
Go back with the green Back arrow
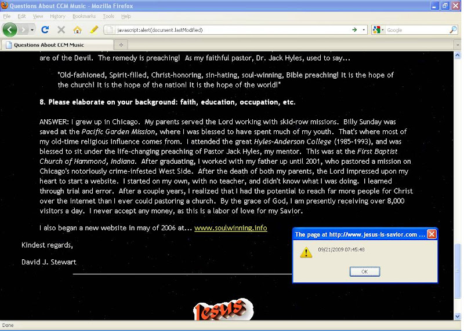point(10,30)
